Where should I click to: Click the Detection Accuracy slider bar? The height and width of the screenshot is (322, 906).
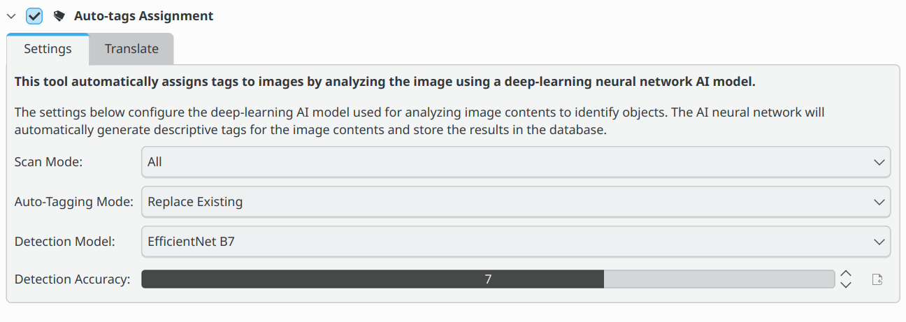(x=487, y=279)
